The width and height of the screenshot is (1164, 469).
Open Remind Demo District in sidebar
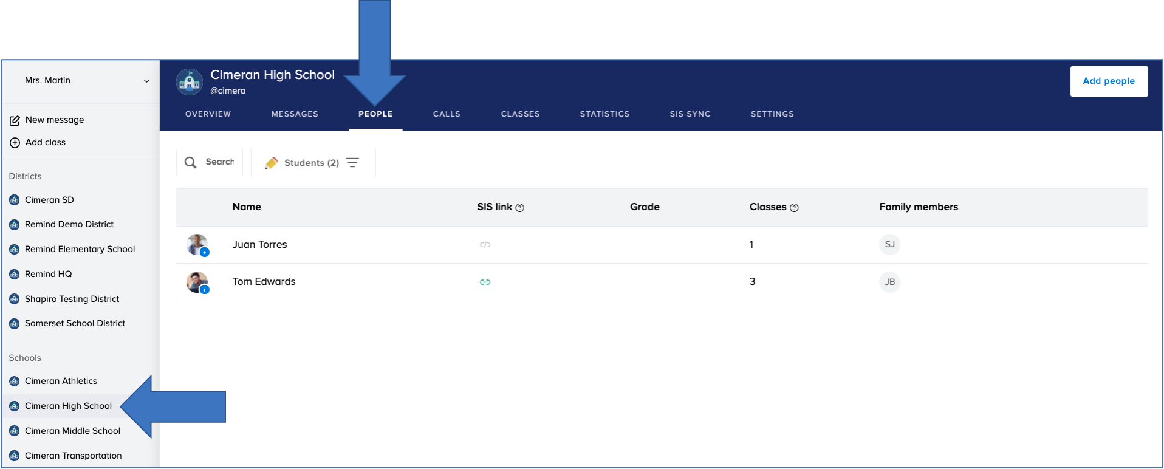click(x=69, y=224)
